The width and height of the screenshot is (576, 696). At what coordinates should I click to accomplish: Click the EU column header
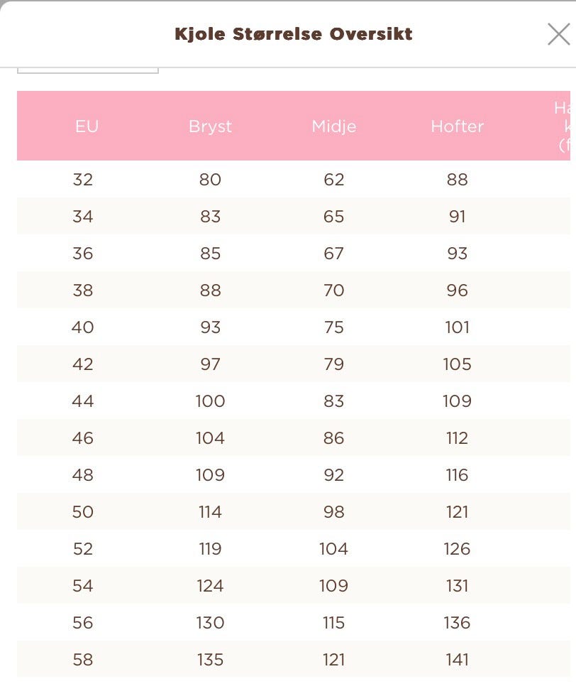point(87,126)
